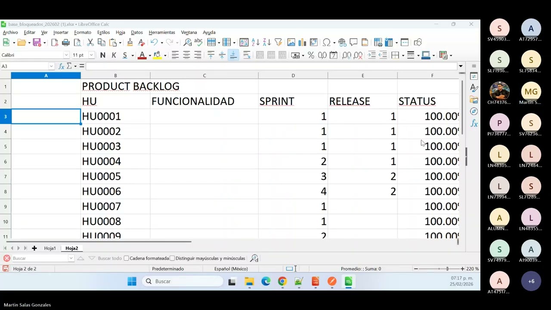
Task: Close the find toolbar with red X
Action: click(7, 258)
